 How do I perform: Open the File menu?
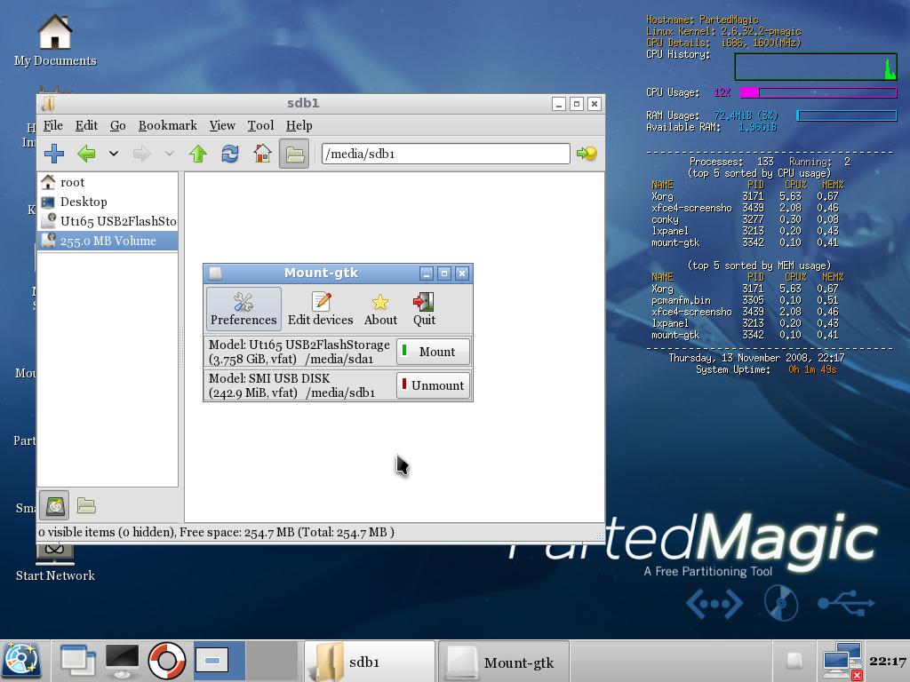click(x=52, y=125)
